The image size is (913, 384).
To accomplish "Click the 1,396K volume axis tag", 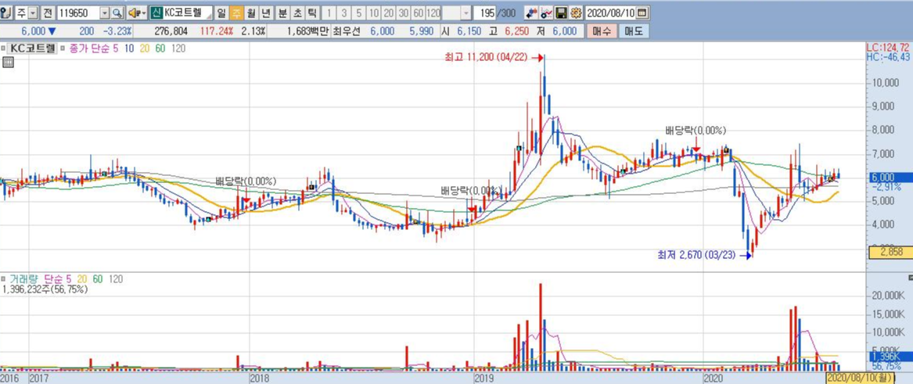I will pos(890,356).
